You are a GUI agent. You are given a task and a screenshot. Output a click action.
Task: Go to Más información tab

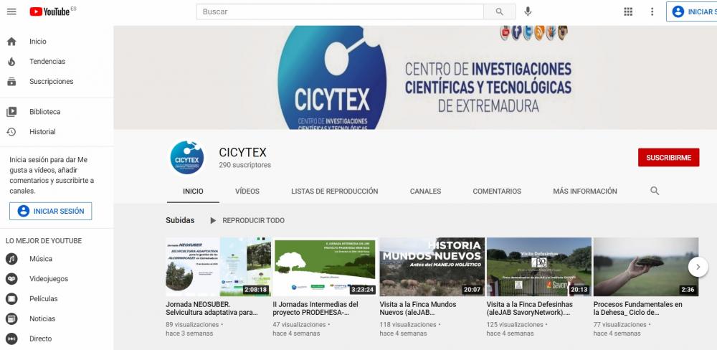pyautogui.click(x=585, y=191)
